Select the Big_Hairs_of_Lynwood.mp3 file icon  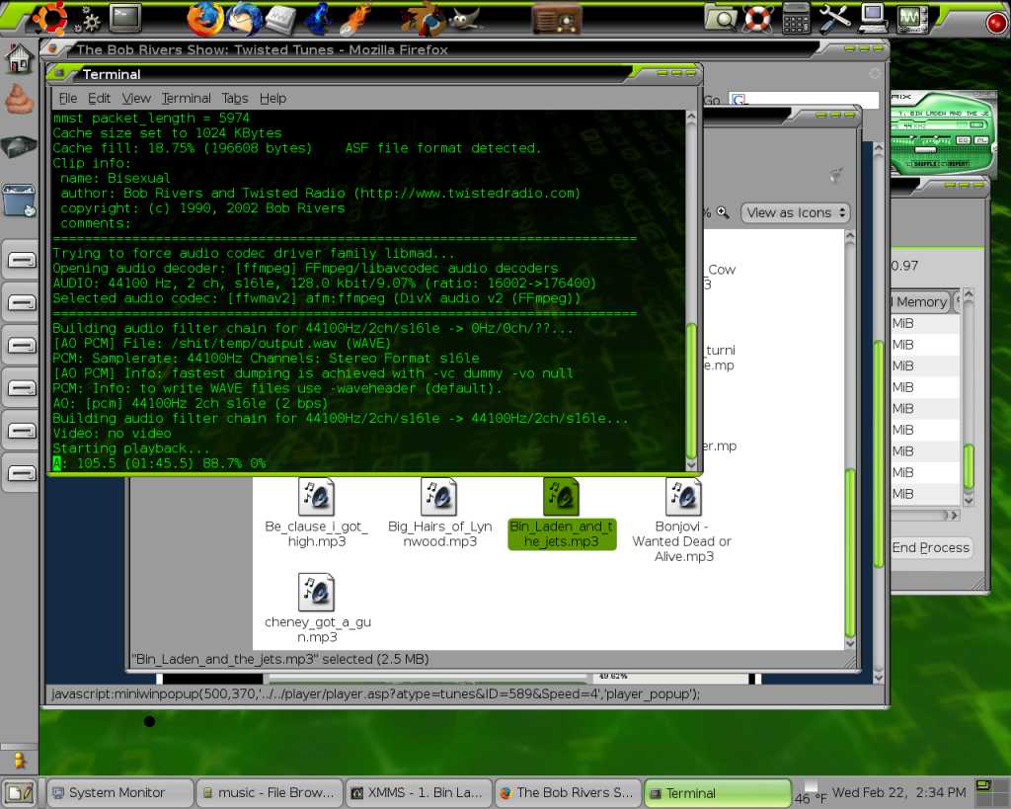pos(438,497)
